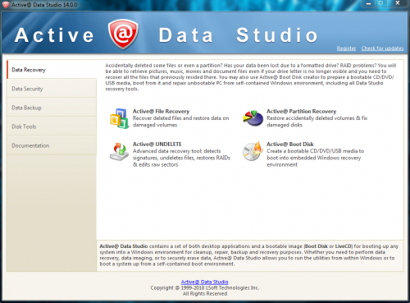Open the Active@ File Recovery icon
Viewport: 410px width, 303px height.
tap(119, 118)
